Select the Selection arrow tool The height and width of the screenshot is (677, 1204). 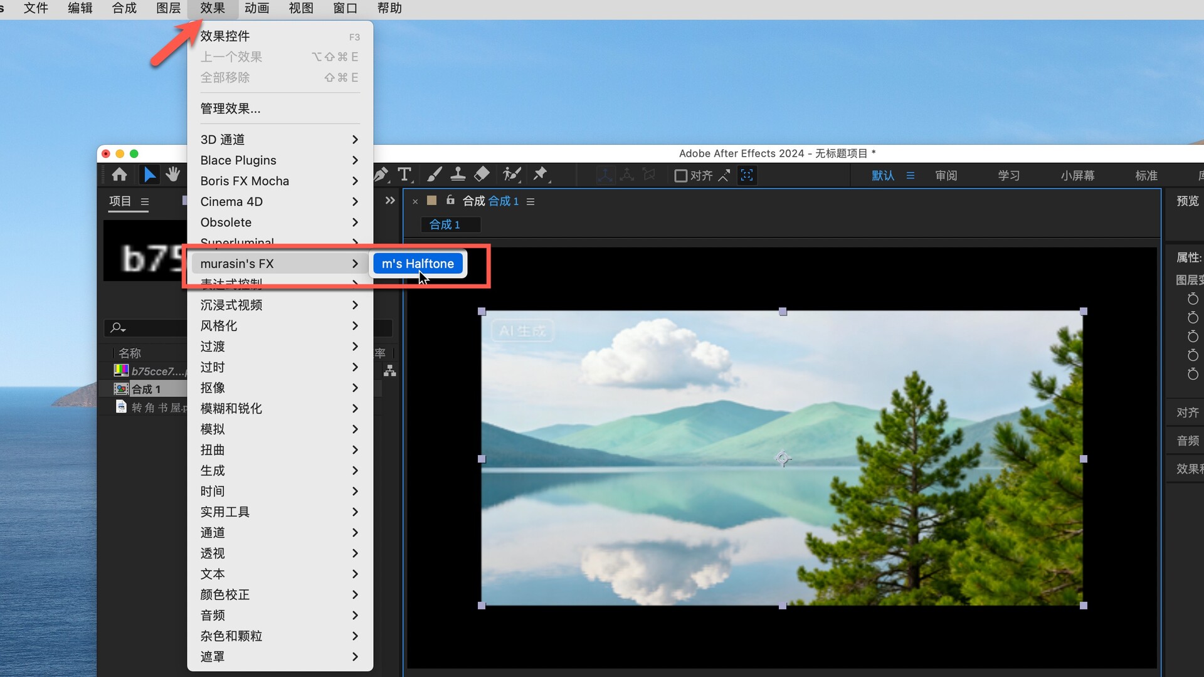coord(149,175)
